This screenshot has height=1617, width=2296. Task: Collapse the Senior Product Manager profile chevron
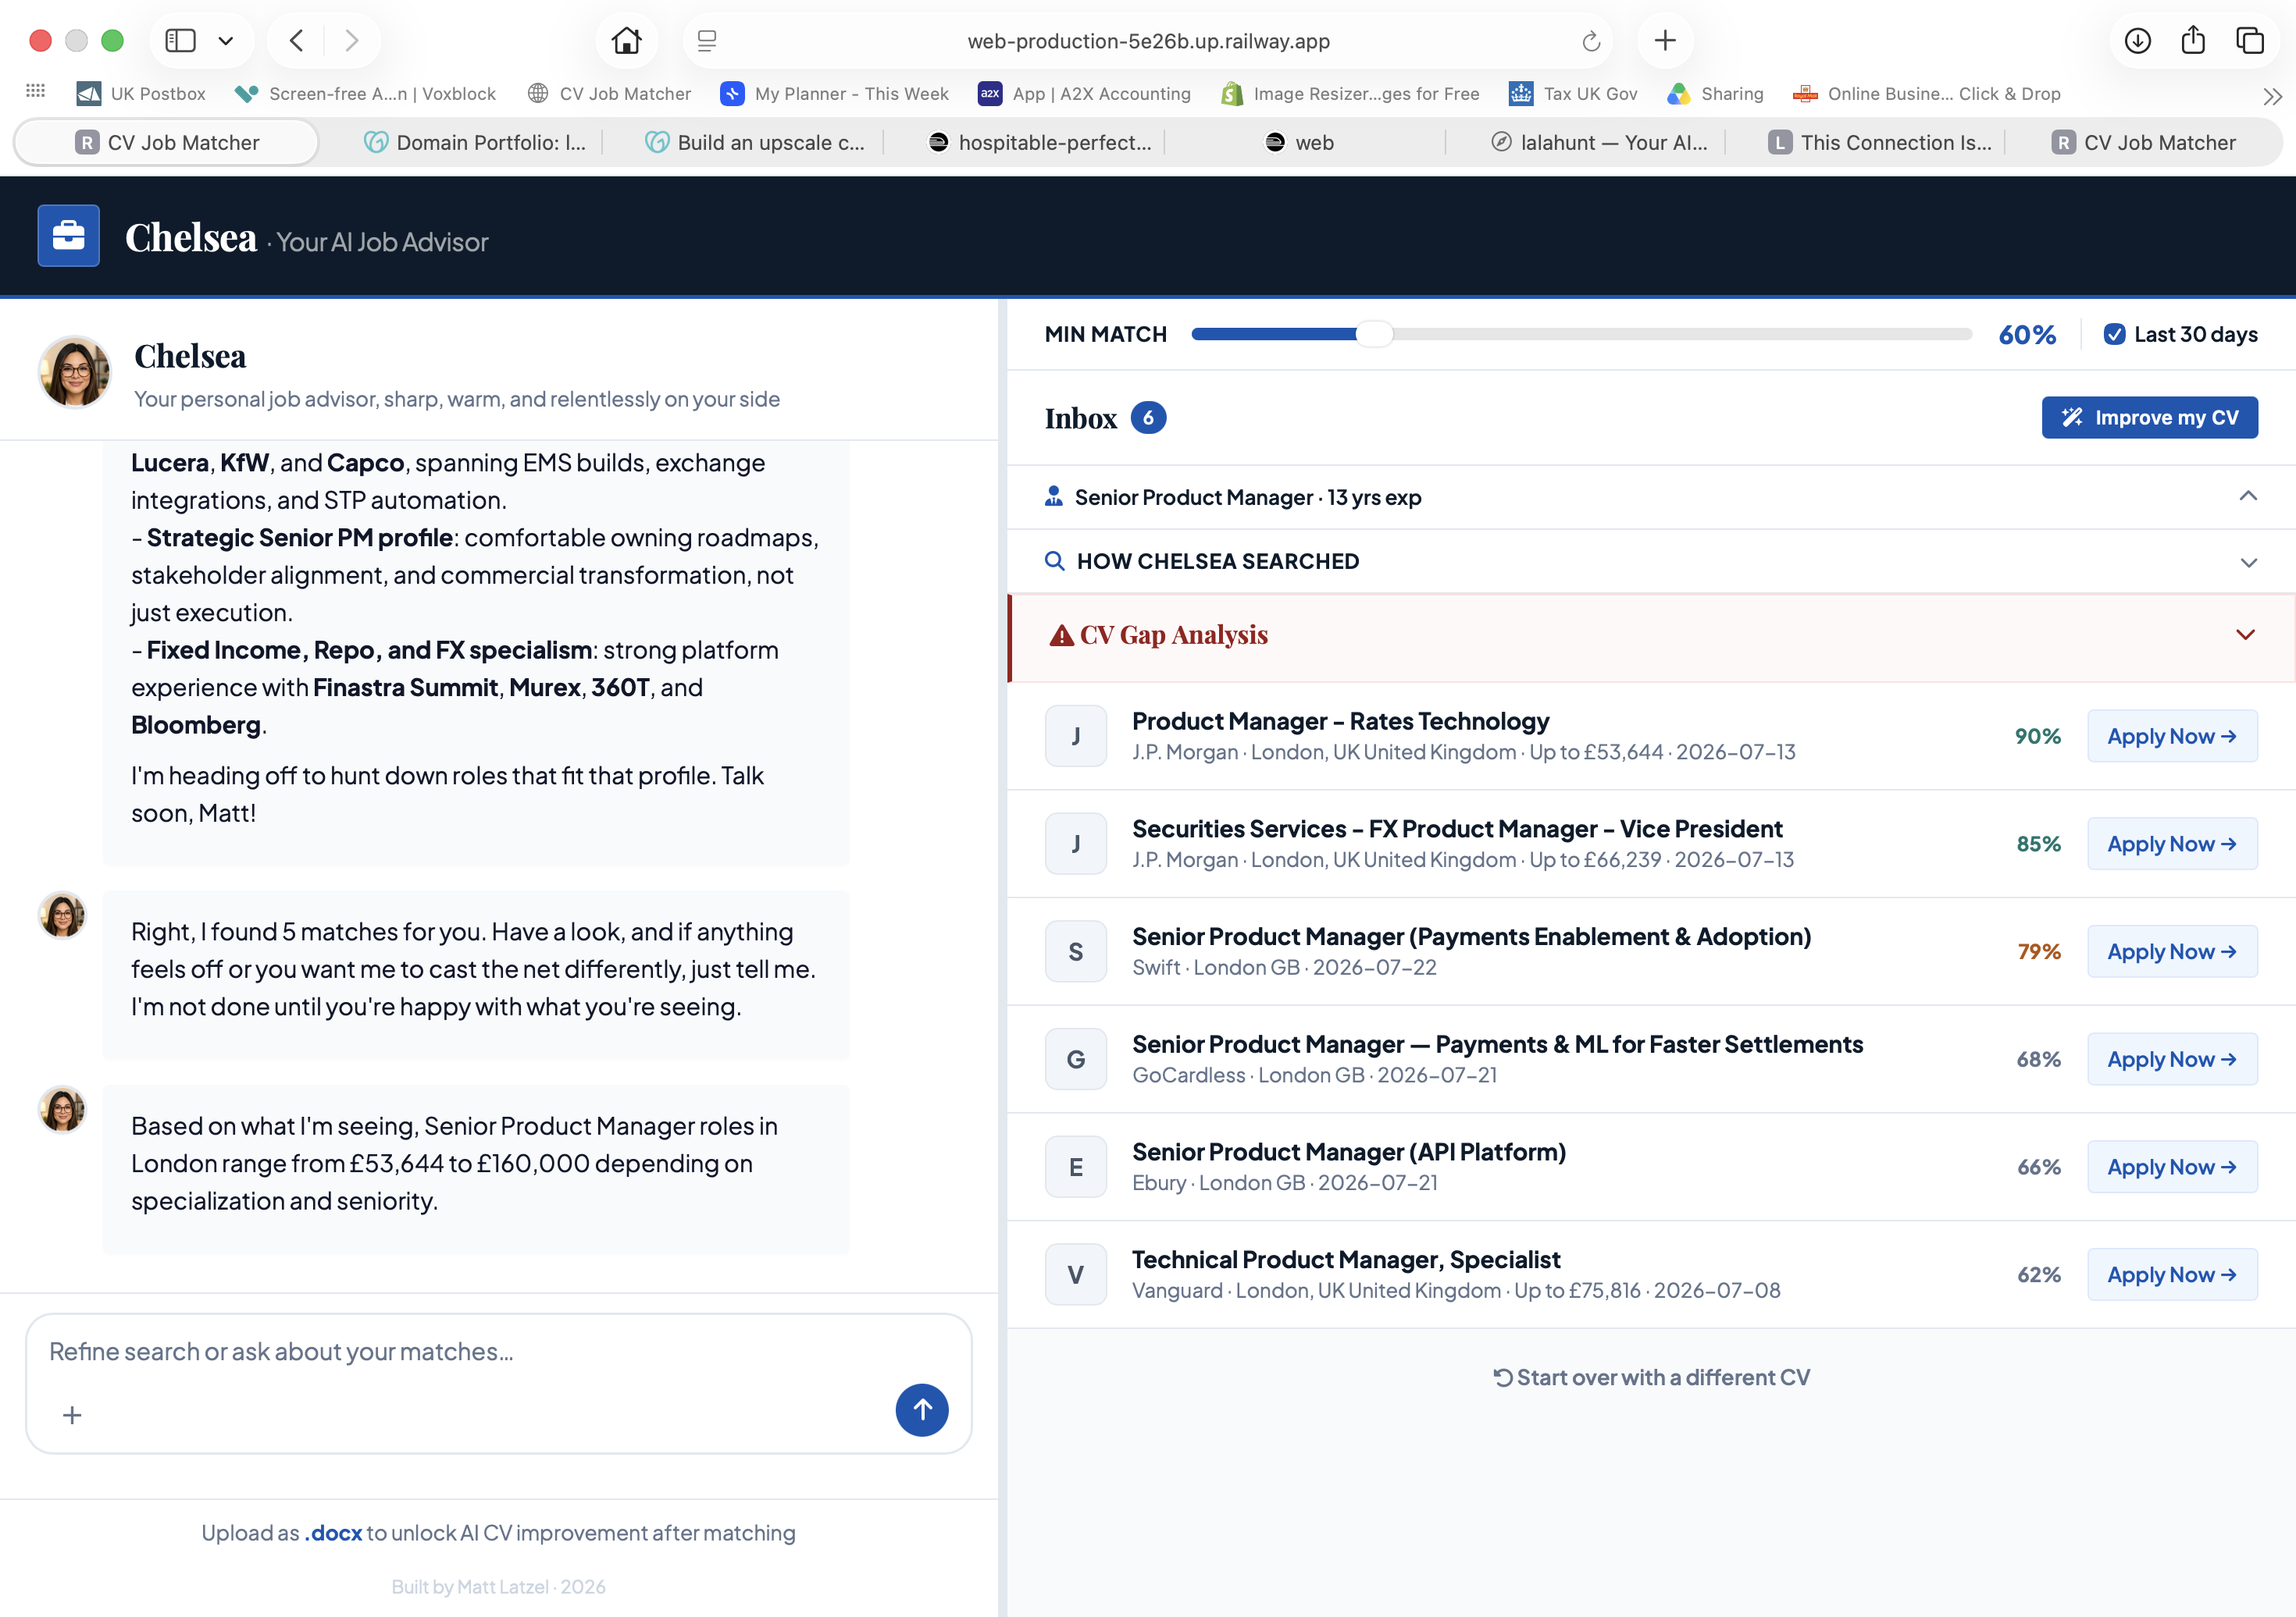[2247, 496]
